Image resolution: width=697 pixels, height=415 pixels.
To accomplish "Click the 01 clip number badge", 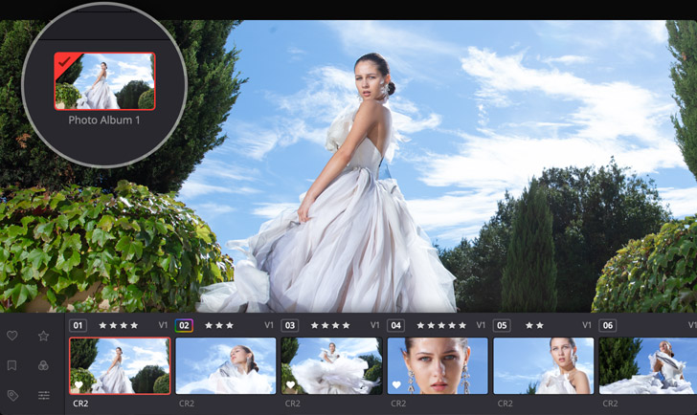I will point(79,325).
